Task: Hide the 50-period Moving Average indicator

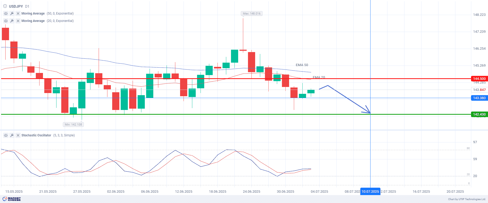Action: point(6,13)
